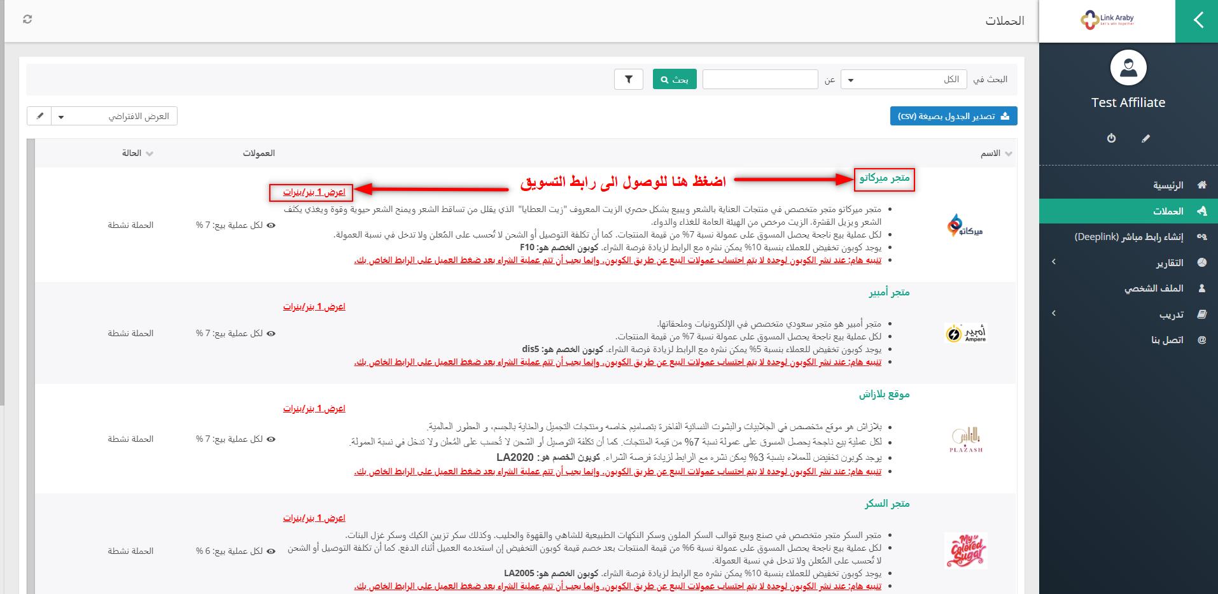The width and height of the screenshot is (1218, 594).
Task: Click the coupon code LA2020 line
Action: pyautogui.click(x=689, y=458)
